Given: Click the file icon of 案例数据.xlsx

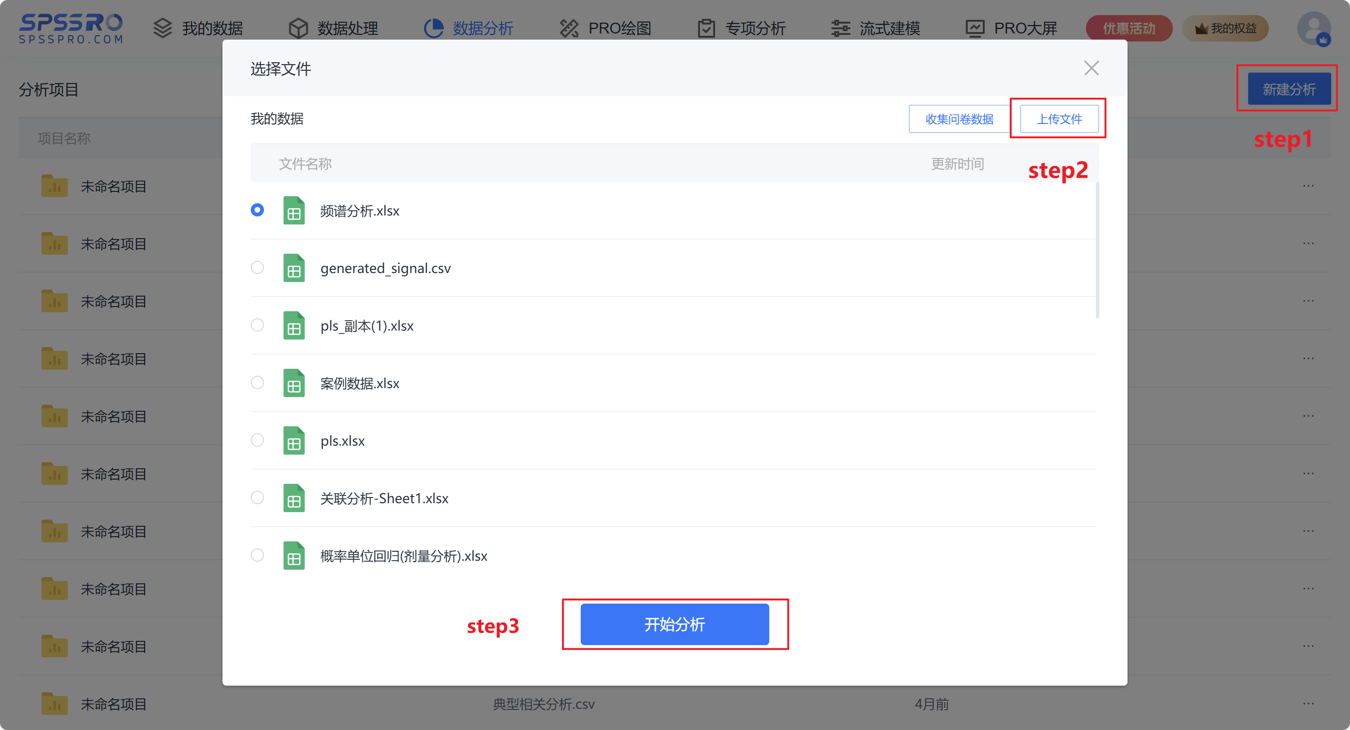Looking at the screenshot, I should (x=294, y=383).
